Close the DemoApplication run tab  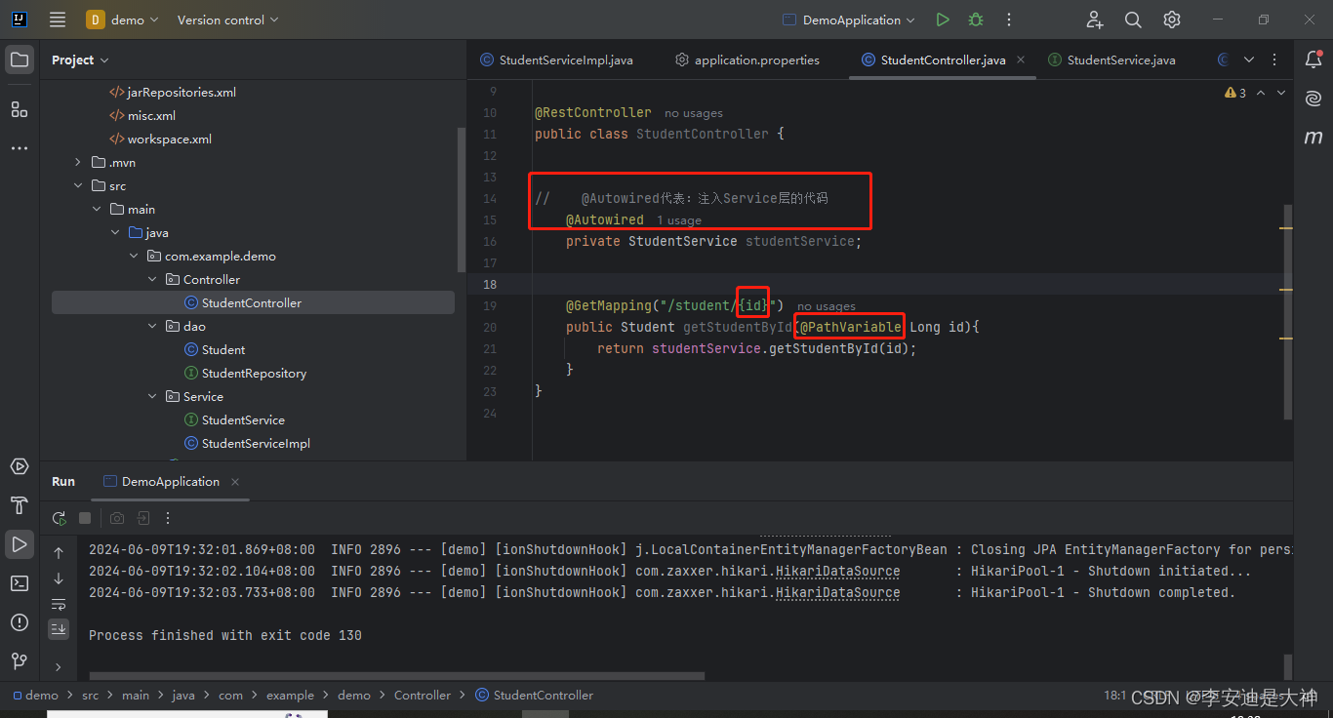tap(235, 482)
